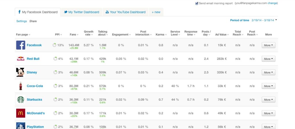Click the McDonald's logo icon
This screenshot has width=295, height=129.
click(x=20, y=113)
